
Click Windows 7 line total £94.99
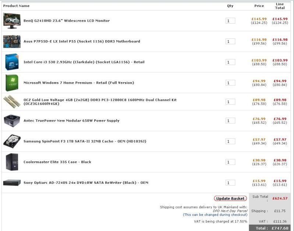[x=280, y=81]
